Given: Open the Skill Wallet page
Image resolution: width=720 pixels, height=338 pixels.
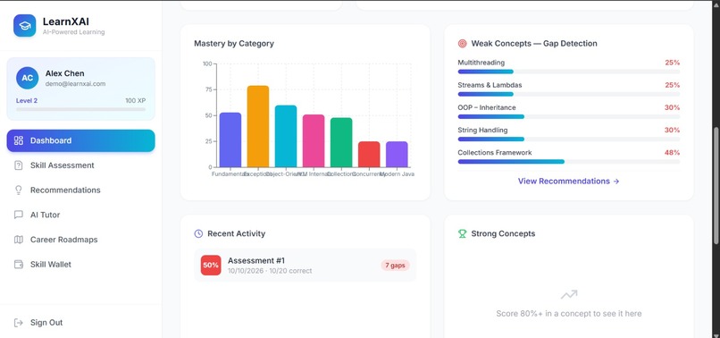Looking at the screenshot, I should tap(80, 265).
